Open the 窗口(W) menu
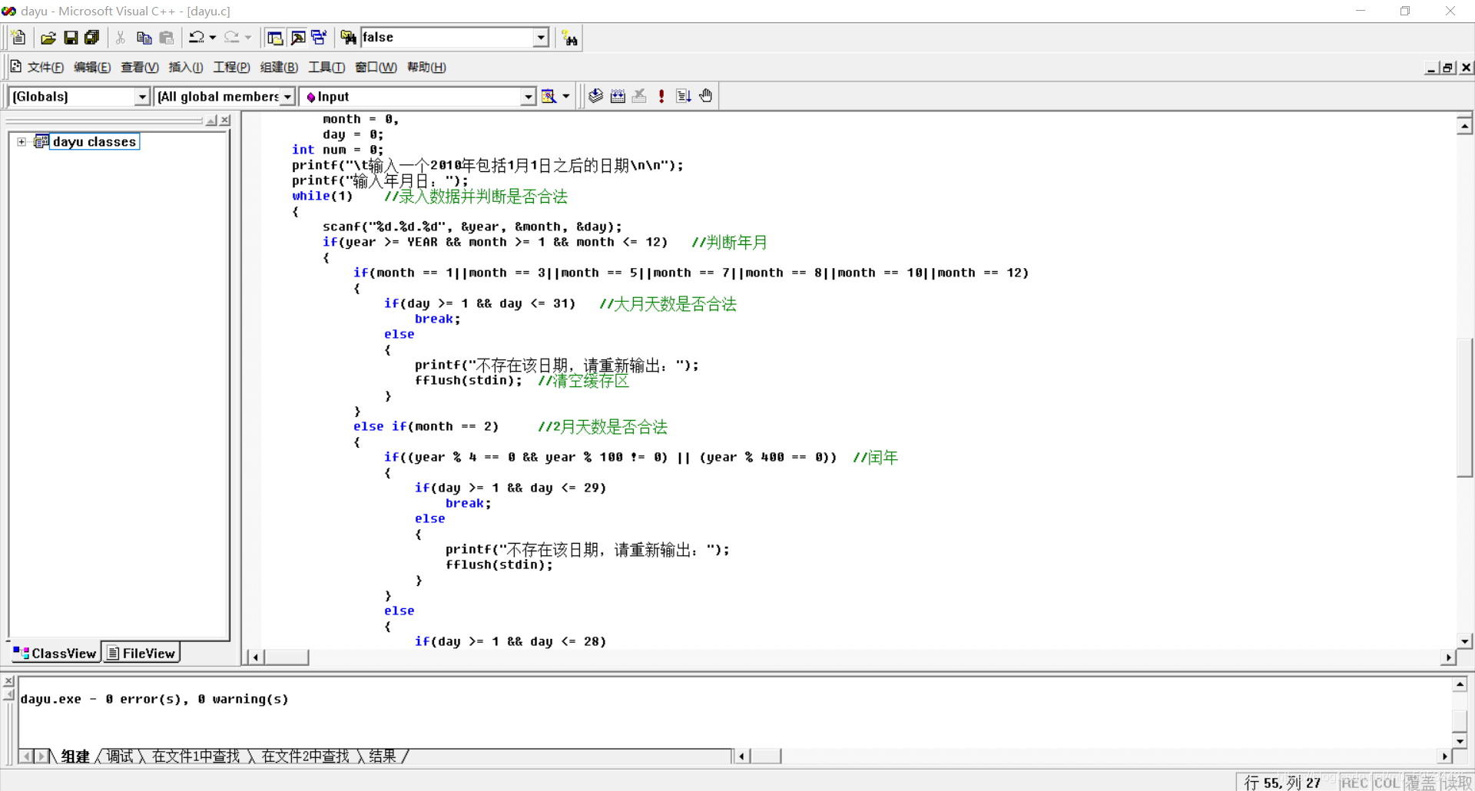1475x791 pixels. click(376, 68)
